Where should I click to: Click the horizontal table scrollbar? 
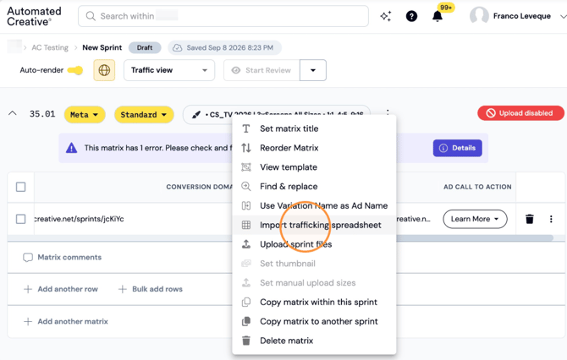point(475,237)
